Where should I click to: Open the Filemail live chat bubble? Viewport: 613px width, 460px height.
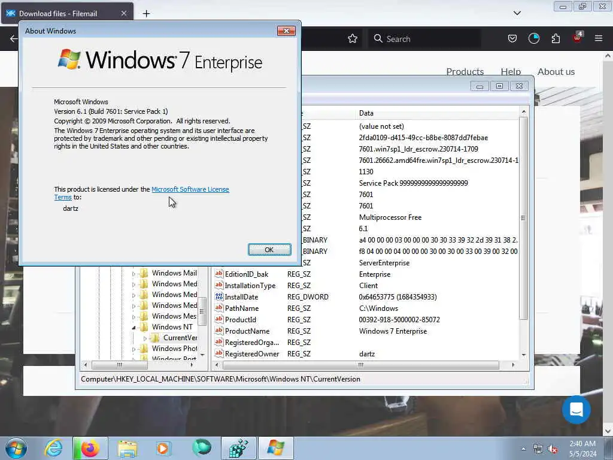(x=576, y=410)
